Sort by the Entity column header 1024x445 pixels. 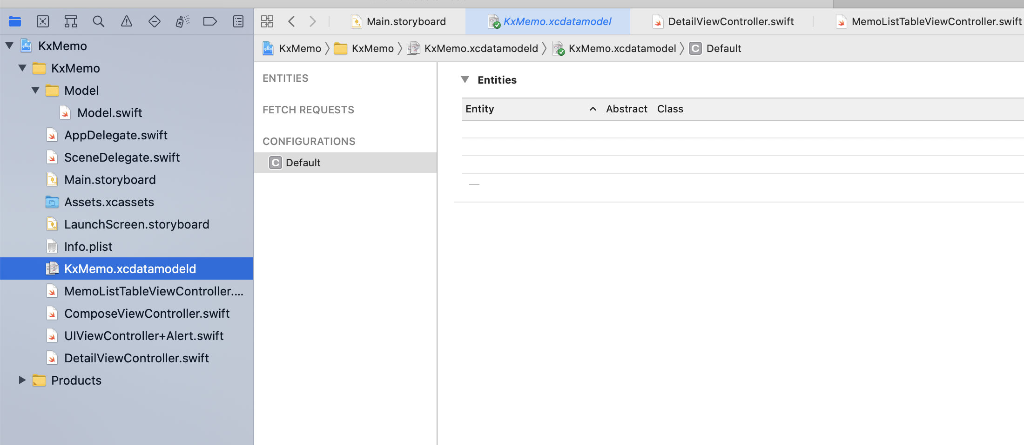tap(531, 109)
